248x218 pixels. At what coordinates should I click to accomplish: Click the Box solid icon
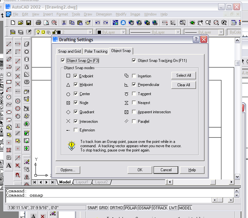click(x=27, y=44)
